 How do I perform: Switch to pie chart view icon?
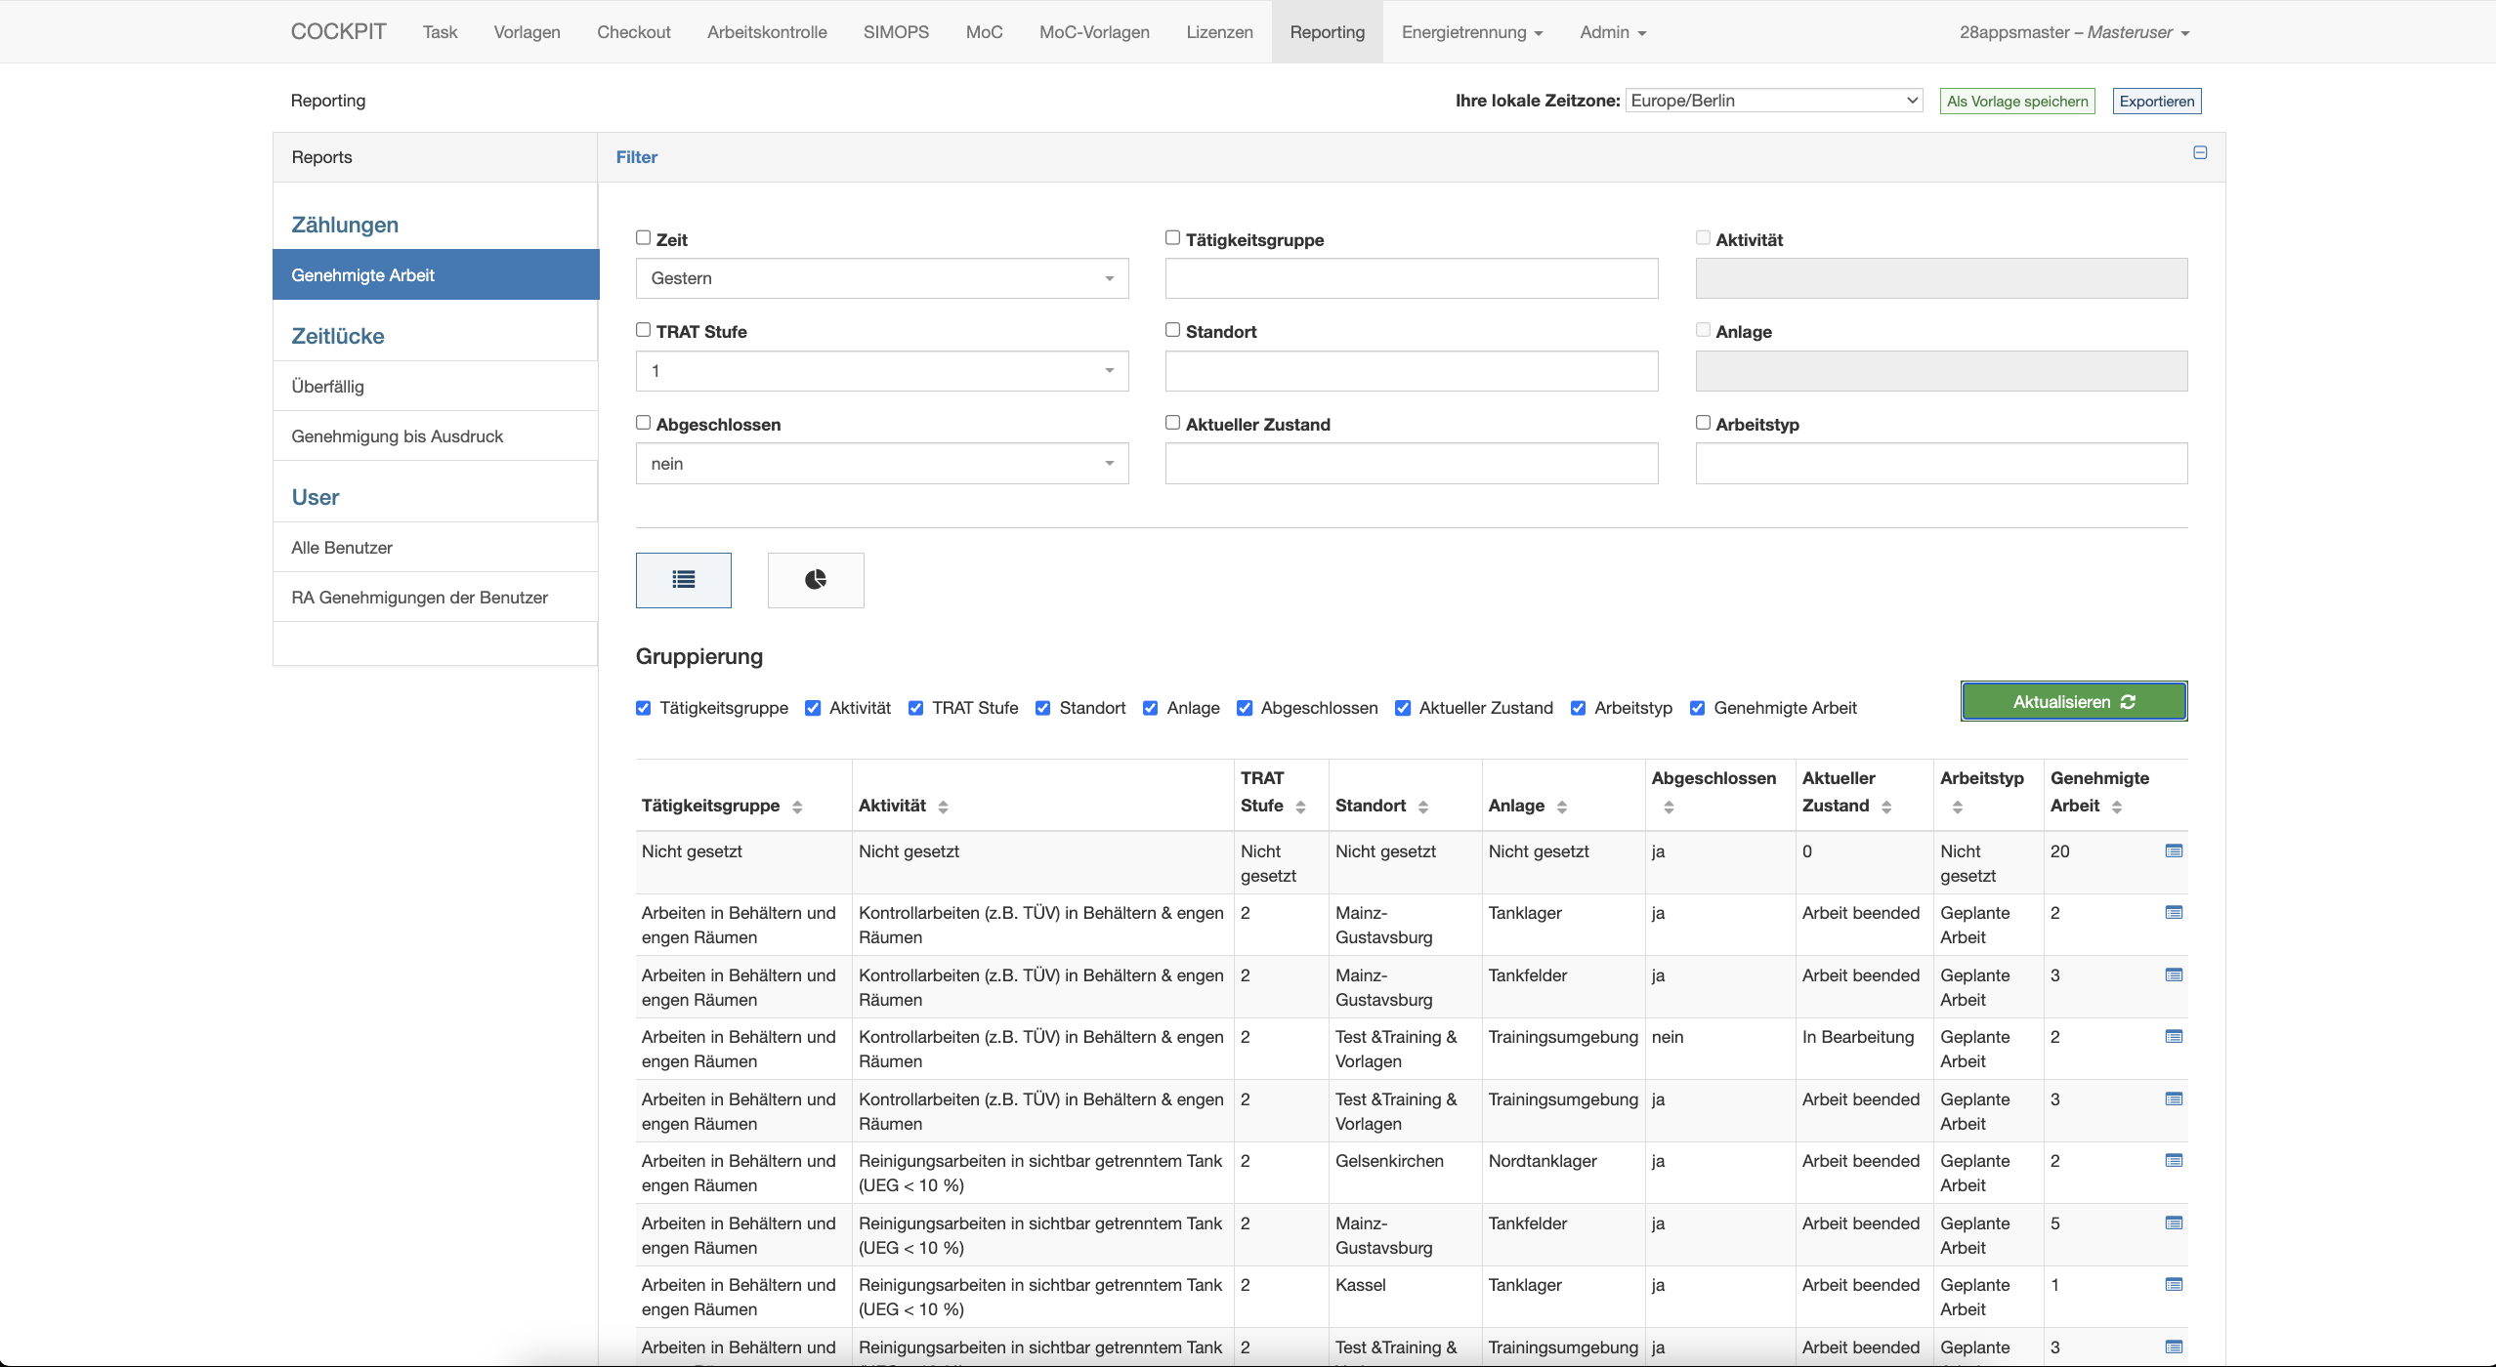pos(815,580)
